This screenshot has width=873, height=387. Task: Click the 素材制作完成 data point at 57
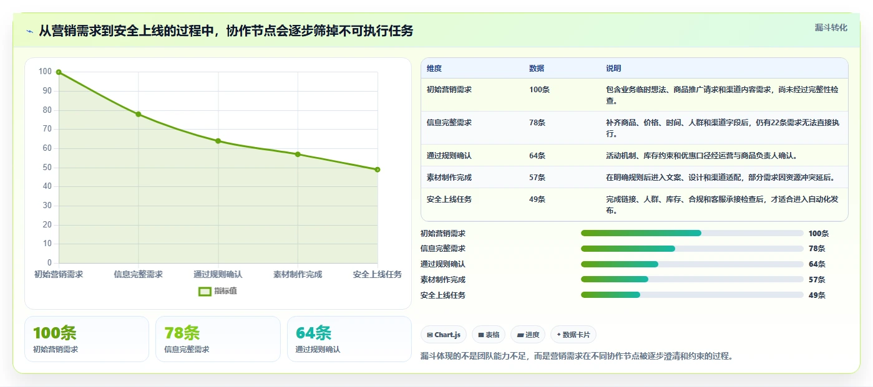point(298,154)
